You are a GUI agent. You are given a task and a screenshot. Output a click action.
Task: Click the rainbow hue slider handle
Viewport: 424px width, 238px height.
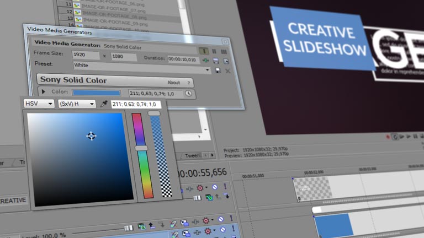click(141, 148)
